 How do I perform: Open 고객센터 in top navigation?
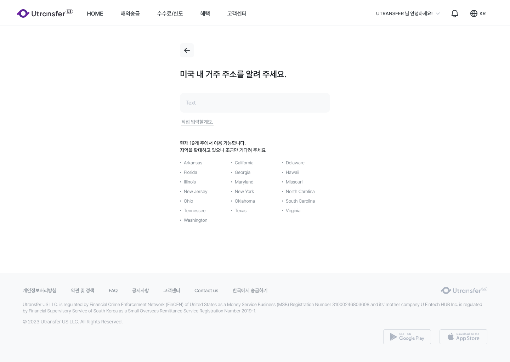pos(237,13)
